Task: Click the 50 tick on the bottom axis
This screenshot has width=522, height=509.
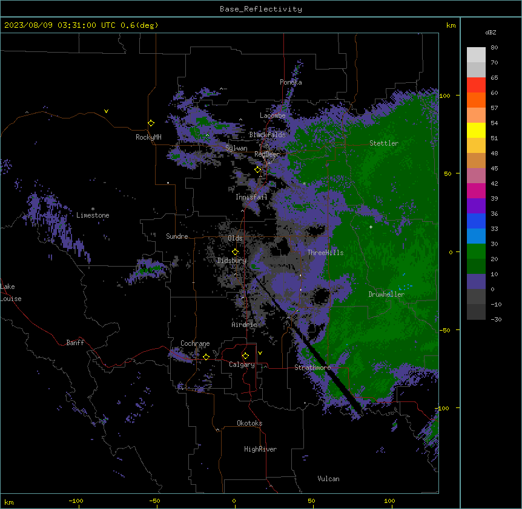Action: 312,501
